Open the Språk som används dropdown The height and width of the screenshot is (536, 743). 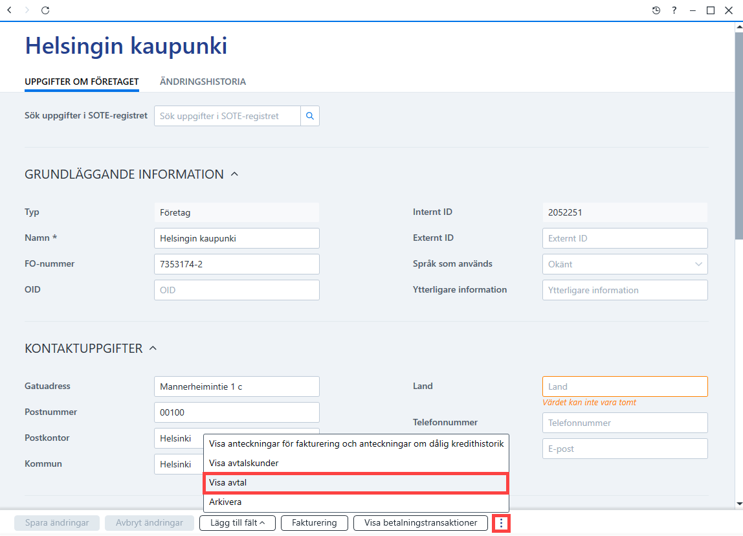coord(625,265)
